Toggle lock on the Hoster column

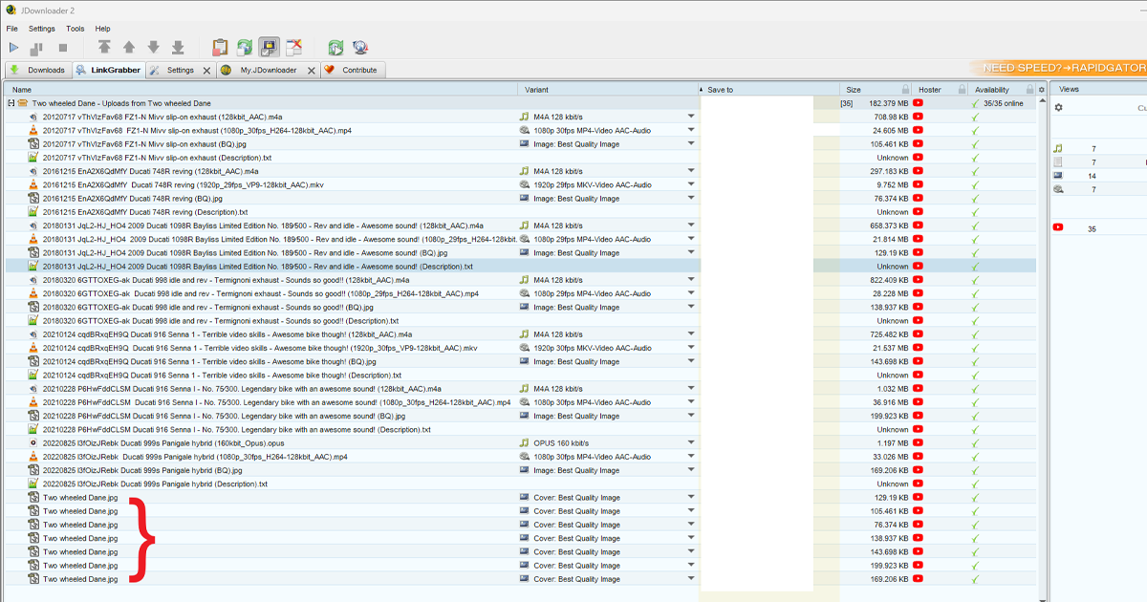tap(963, 90)
